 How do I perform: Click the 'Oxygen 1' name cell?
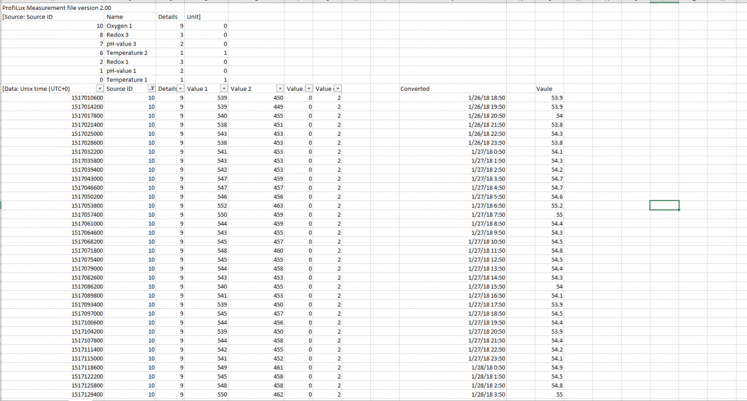pyautogui.click(x=130, y=26)
